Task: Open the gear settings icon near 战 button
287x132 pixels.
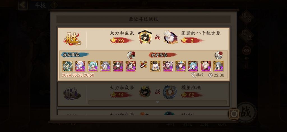Action: tap(234, 114)
